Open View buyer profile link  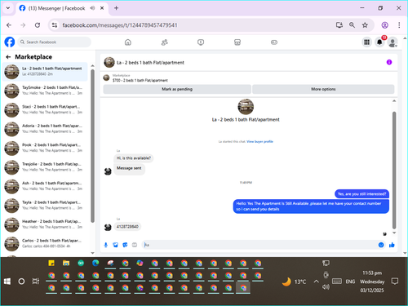[259, 141]
